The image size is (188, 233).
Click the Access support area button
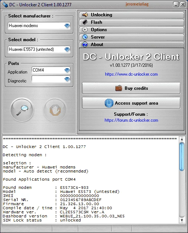click(x=131, y=103)
